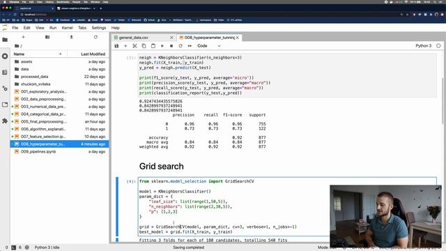Open the Kernel menu

(x=67, y=28)
